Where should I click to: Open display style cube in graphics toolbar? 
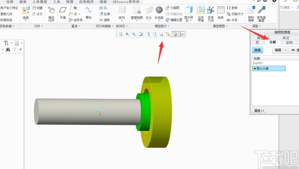[x=147, y=34]
